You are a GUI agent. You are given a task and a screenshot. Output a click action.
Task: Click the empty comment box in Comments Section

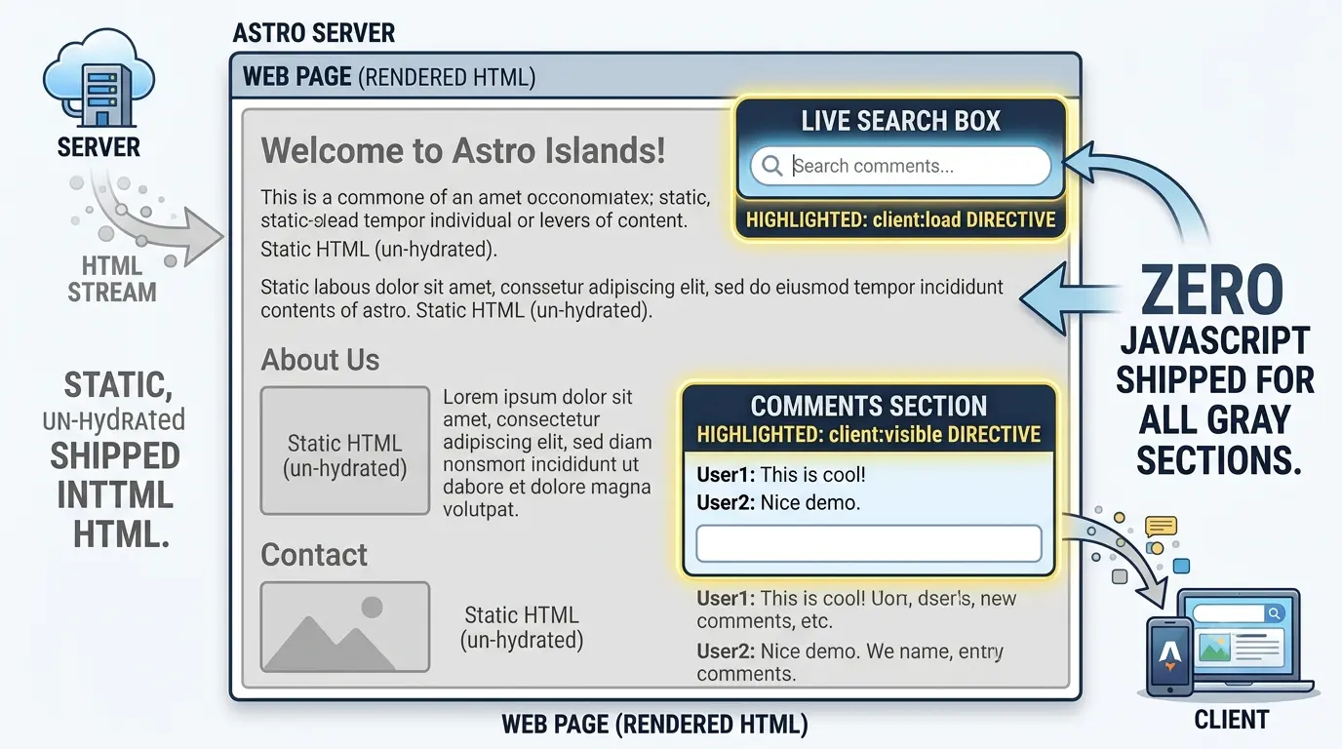(x=869, y=543)
